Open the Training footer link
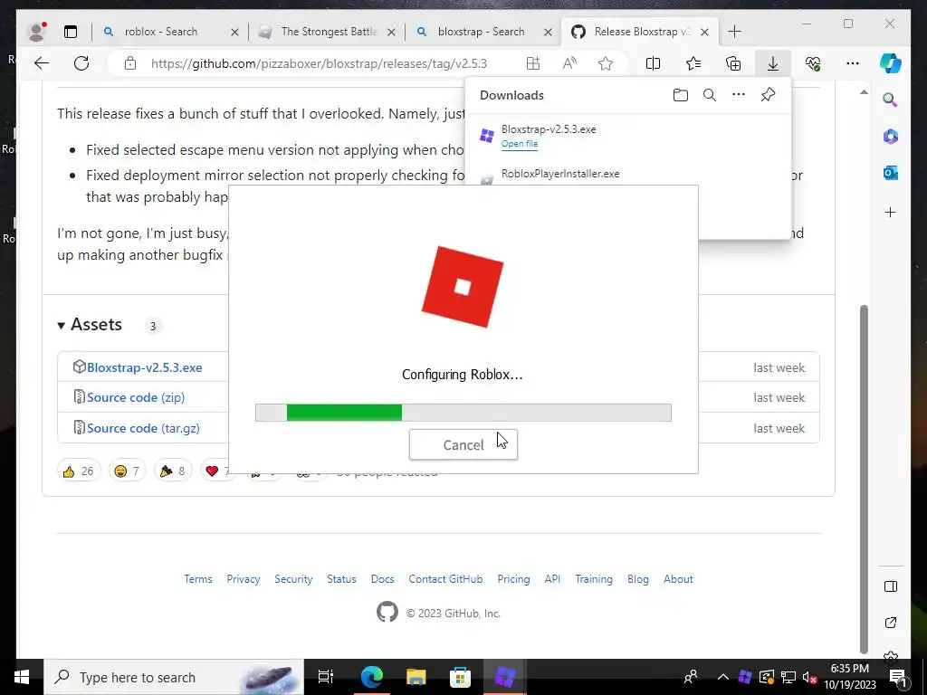The width and height of the screenshot is (927, 695). [x=594, y=579]
